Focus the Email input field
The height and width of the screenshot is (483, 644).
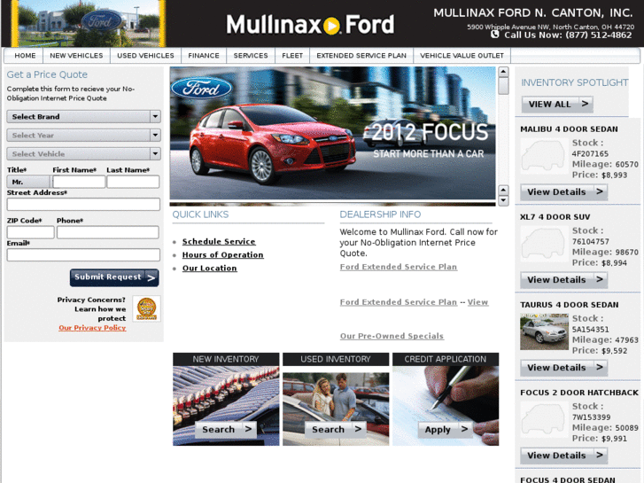(83, 255)
